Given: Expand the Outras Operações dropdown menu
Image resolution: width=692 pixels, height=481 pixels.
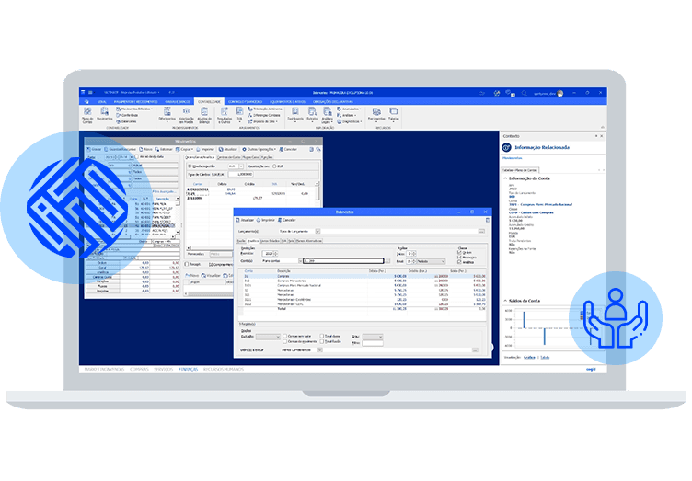Looking at the screenshot, I should 259,148.
